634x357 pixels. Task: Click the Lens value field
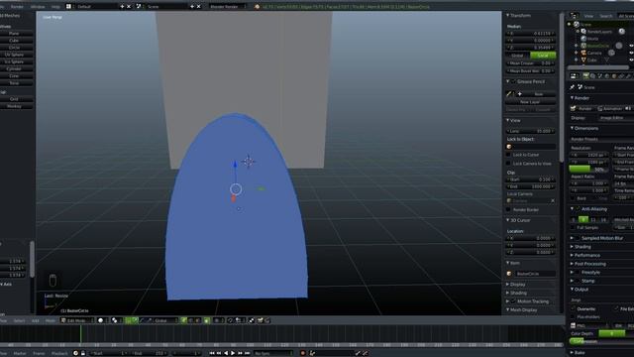[531, 131]
